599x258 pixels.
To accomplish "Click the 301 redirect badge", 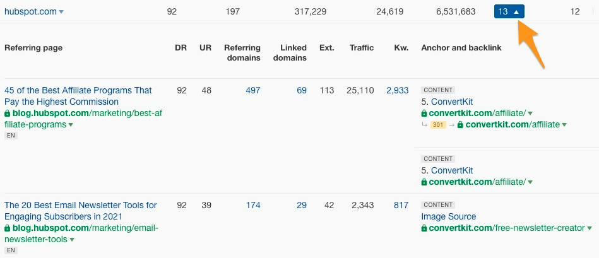I will coord(438,125).
